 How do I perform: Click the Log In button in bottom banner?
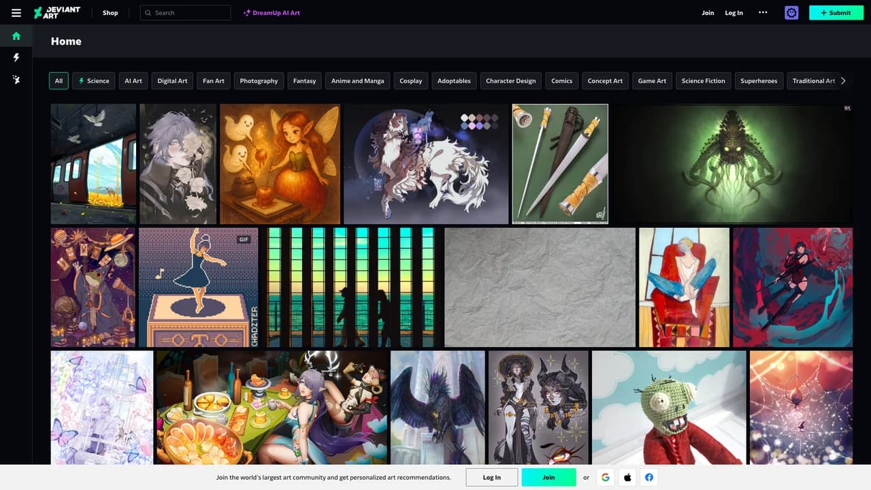[492, 477]
